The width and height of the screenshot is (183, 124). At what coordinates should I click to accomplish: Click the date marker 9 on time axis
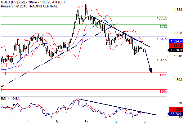click(145, 122)
